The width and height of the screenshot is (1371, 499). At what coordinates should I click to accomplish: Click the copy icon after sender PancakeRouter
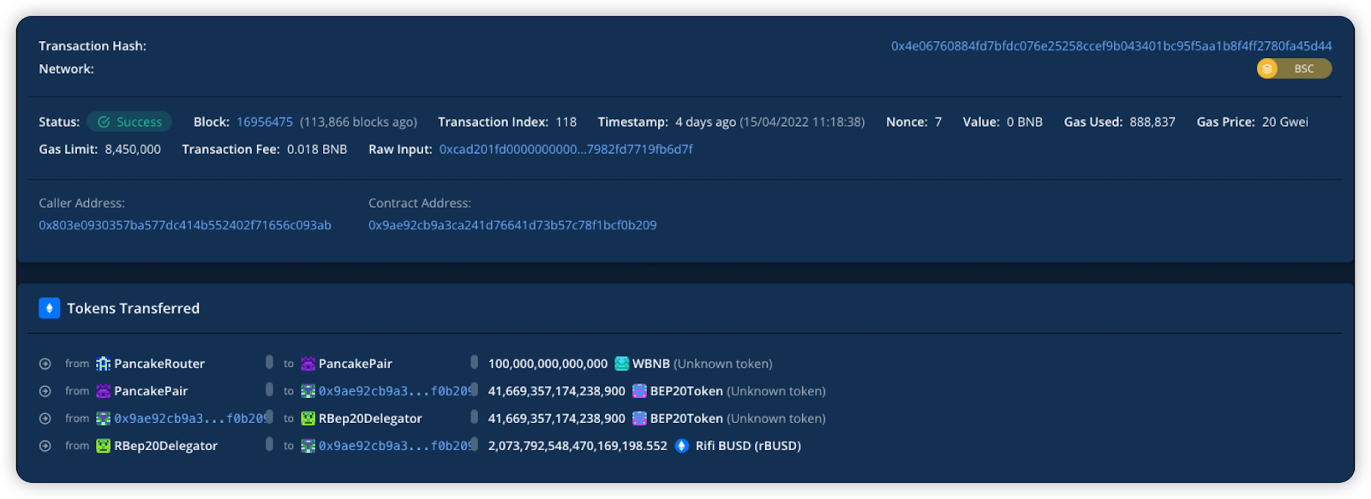269,362
